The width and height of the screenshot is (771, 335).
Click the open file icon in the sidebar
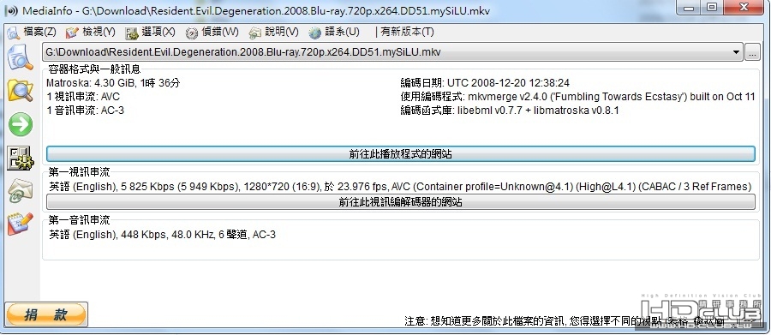tap(21, 57)
